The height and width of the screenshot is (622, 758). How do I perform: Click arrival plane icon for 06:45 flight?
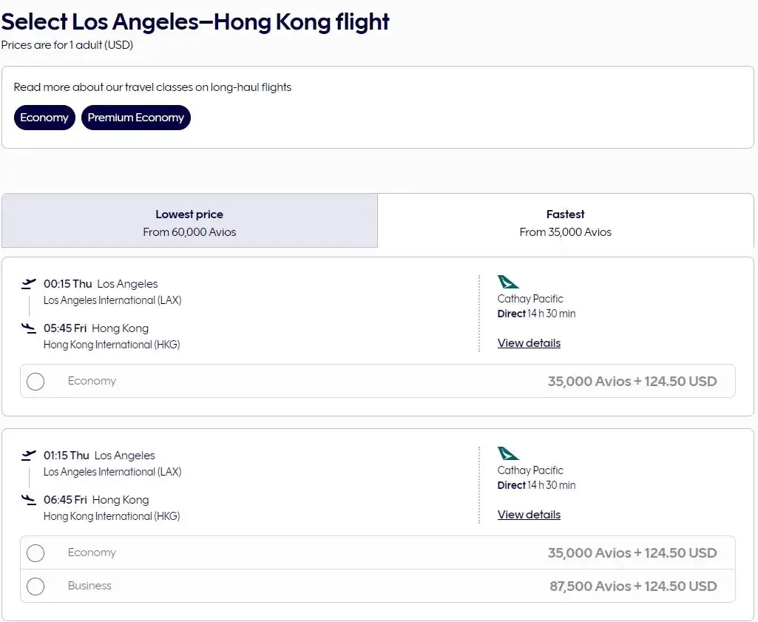(x=29, y=499)
